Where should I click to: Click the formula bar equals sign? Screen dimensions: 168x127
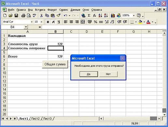(x=40, y=27)
